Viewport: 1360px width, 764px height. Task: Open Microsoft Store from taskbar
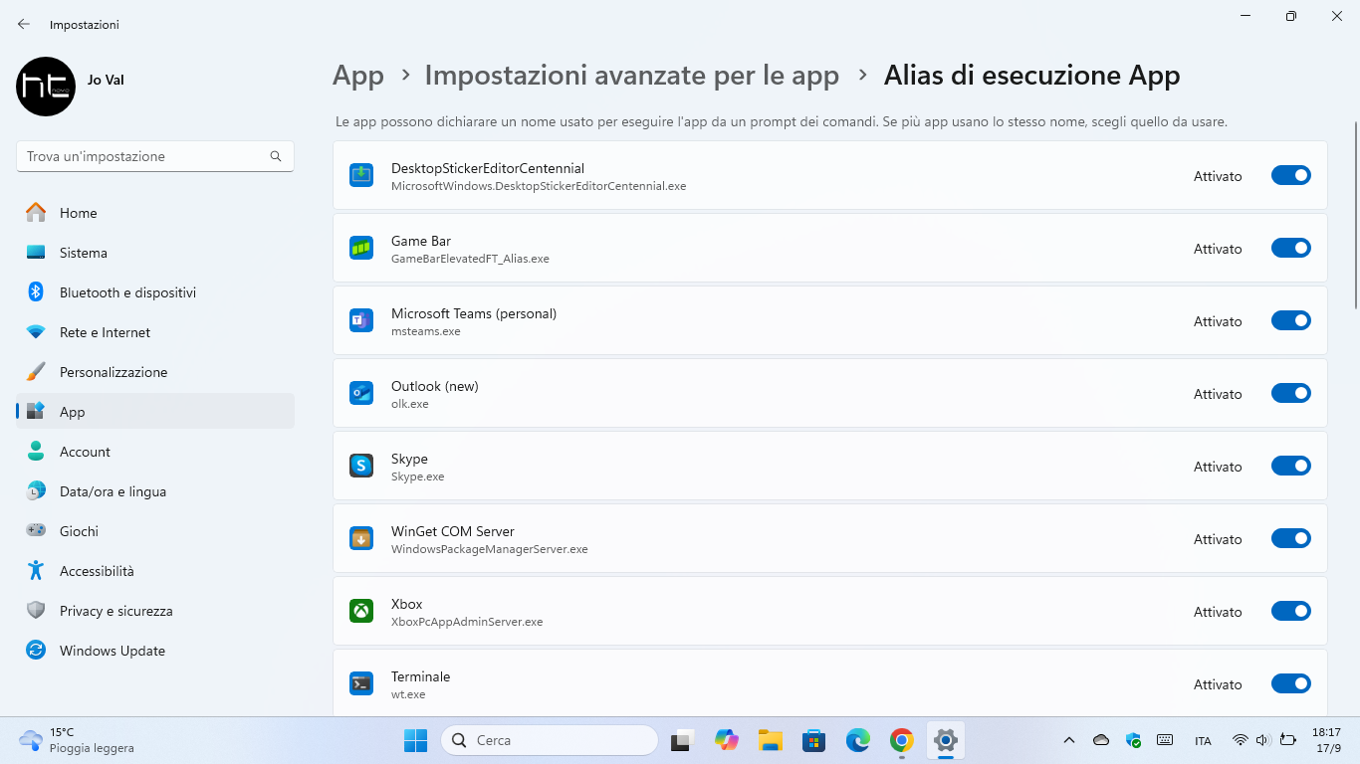[x=813, y=740]
